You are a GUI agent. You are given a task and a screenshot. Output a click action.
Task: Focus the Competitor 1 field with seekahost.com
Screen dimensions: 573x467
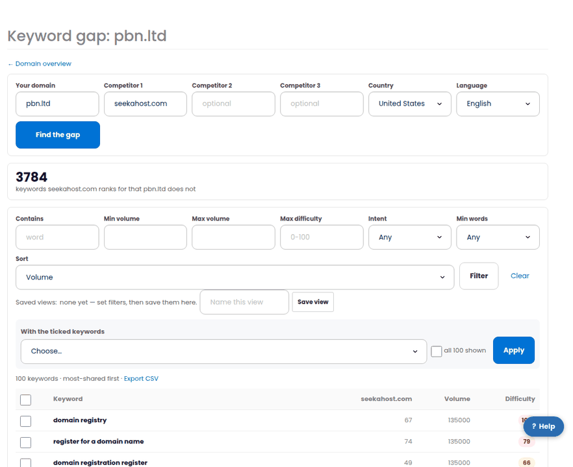tap(146, 104)
